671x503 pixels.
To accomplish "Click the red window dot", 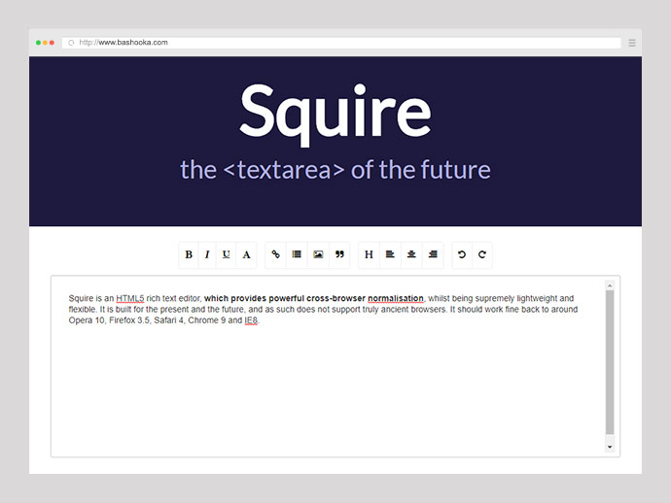I will click(52, 43).
